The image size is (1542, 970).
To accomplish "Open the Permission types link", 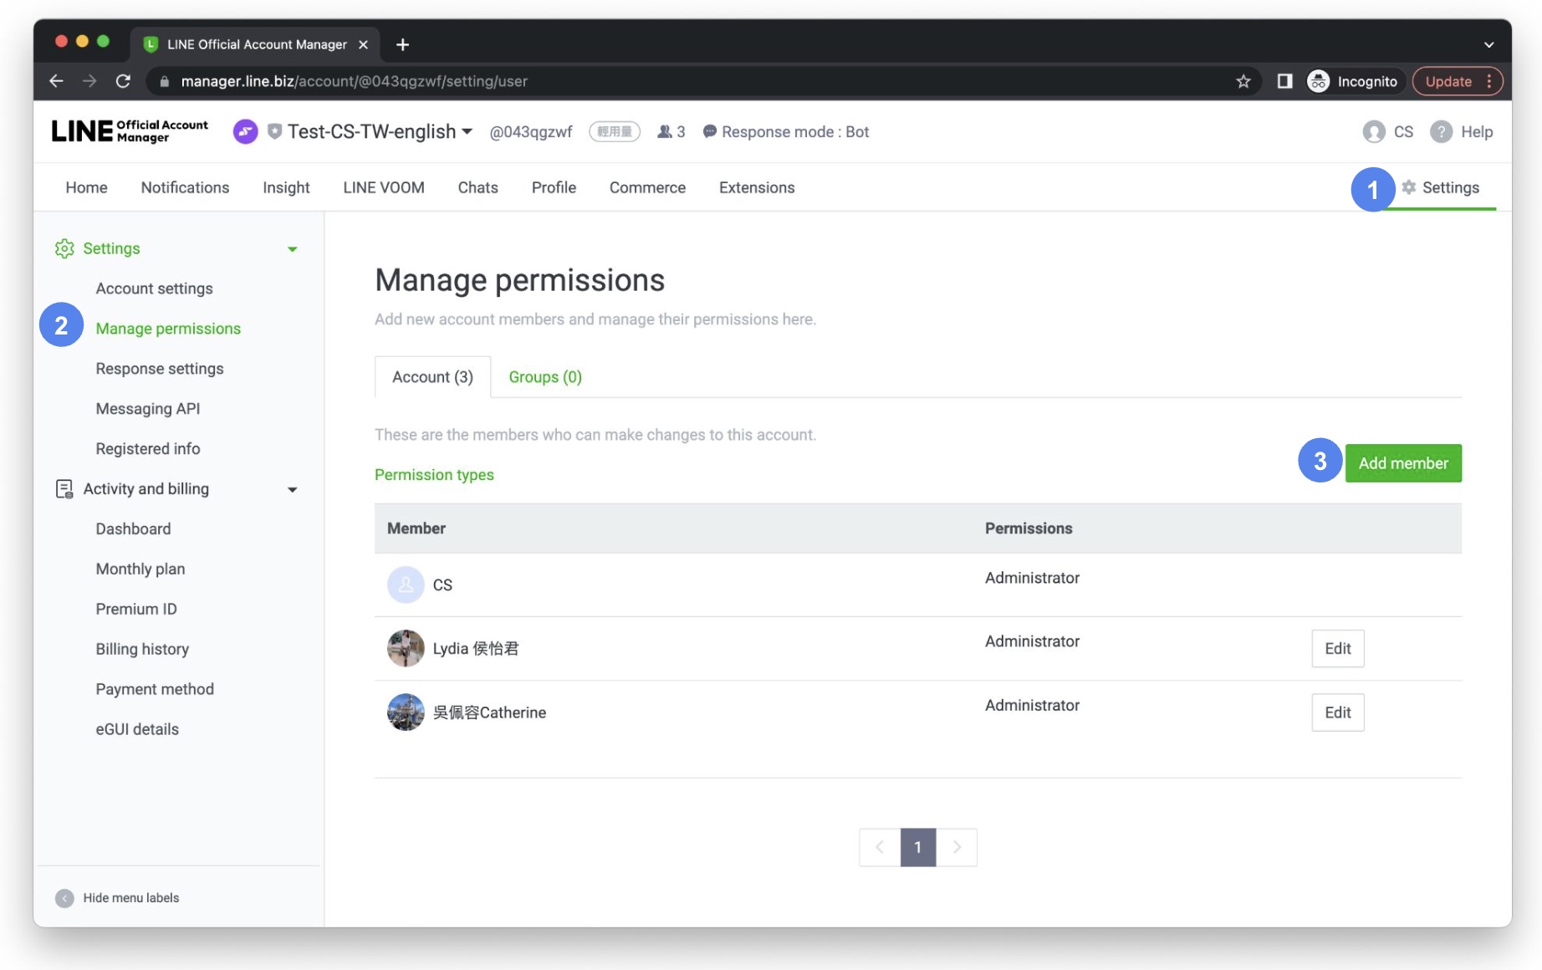I will [x=434, y=474].
